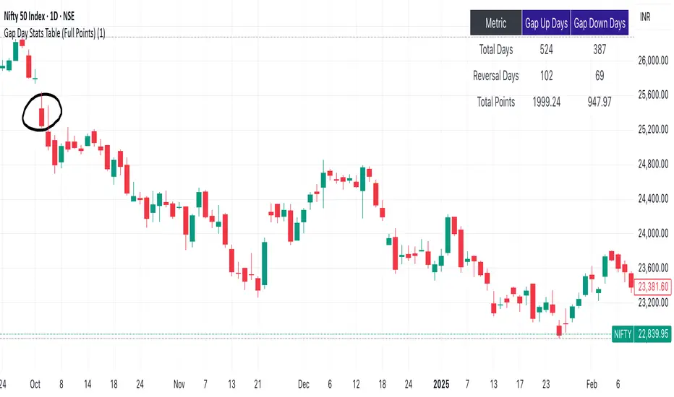
Task: Click the 1999.24 total points value
Action: (546, 102)
